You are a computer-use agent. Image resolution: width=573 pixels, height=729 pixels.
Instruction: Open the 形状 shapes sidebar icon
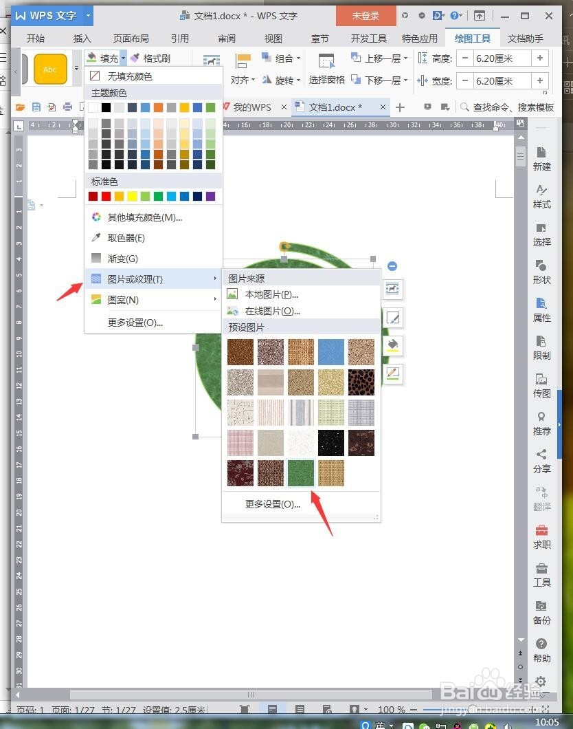pos(541,272)
